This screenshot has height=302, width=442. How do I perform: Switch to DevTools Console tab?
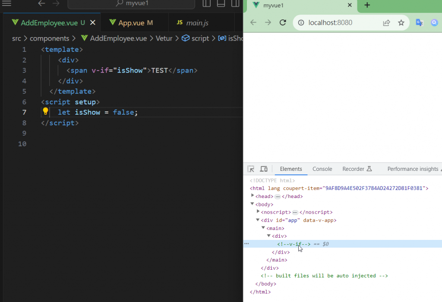(x=322, y=169)
